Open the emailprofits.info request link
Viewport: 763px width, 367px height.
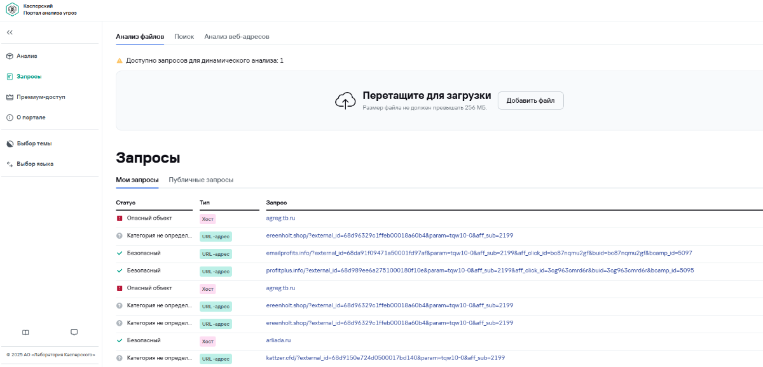point(479,253)
